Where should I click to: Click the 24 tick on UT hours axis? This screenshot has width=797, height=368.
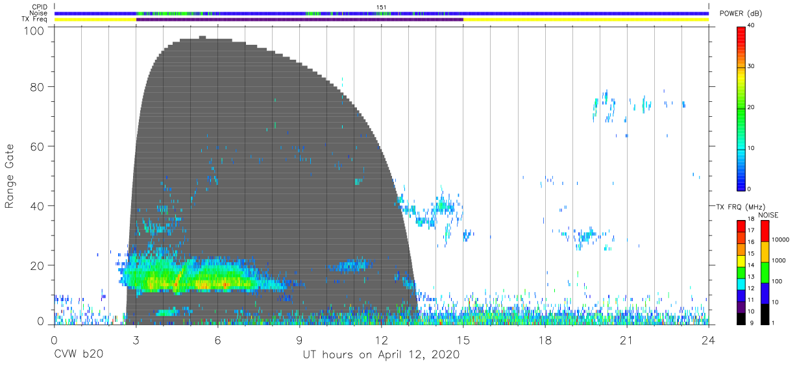click(x=708, y=339)
